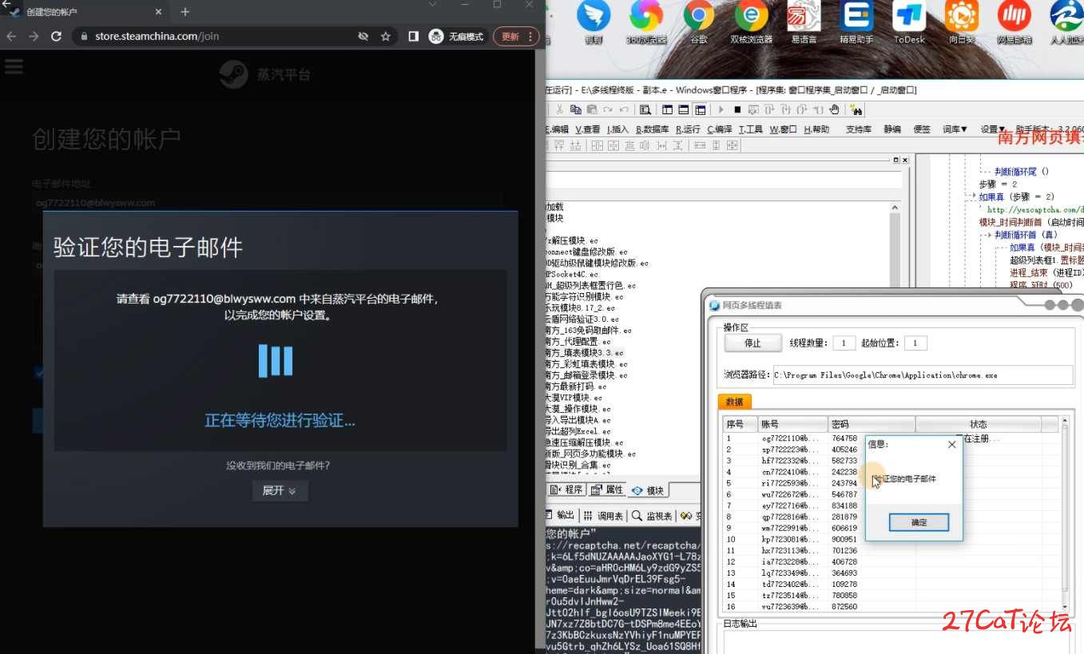
Task: Click 停止 button in form-filler window
Action: [x=752, y=343]
